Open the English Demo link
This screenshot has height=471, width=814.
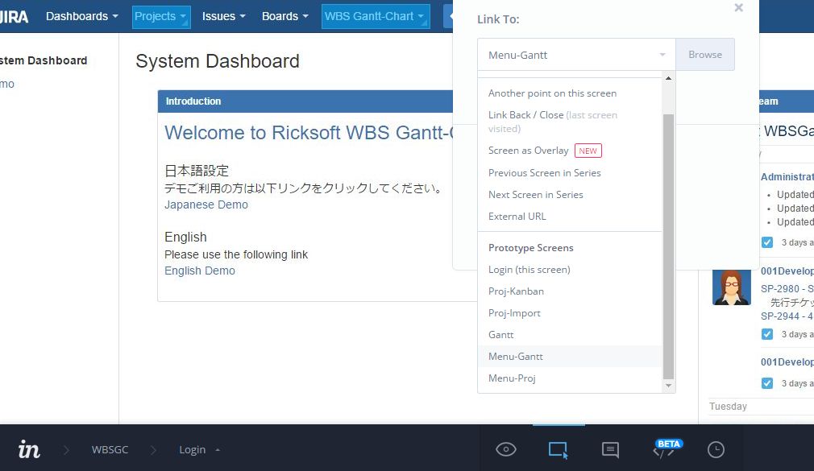pos(200,271)
